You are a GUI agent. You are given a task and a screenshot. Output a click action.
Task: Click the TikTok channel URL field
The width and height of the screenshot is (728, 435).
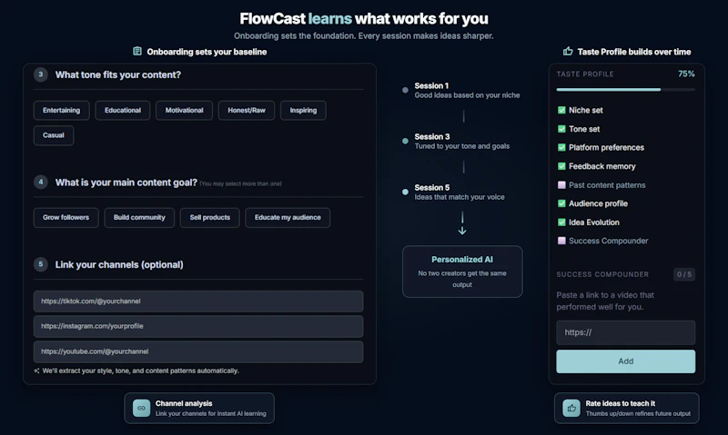pyautogui.click(x=198, y=302)
